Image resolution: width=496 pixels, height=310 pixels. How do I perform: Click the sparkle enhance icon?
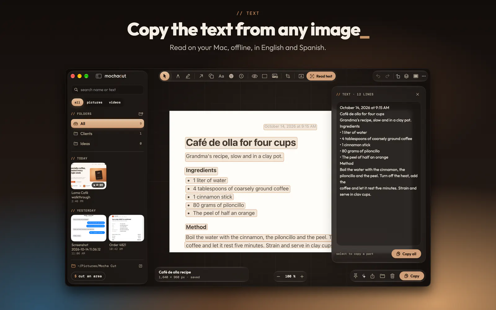364,276
